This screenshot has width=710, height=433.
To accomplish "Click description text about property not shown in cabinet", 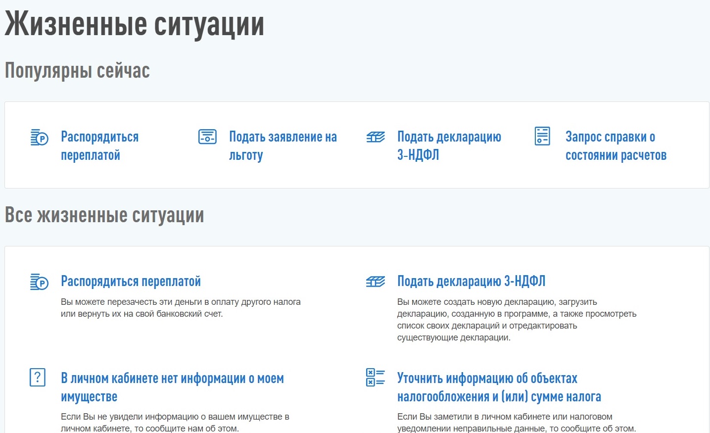I will [175, 423].
